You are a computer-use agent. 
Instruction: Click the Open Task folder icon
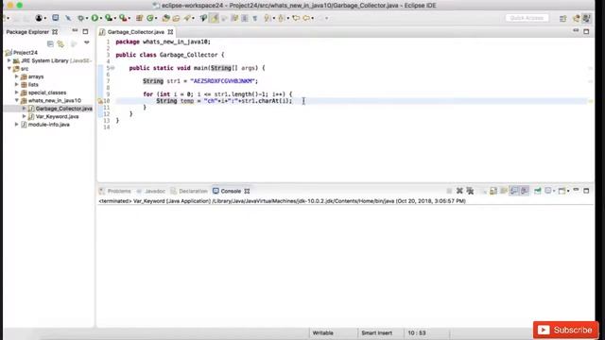(x=176, y=18)
